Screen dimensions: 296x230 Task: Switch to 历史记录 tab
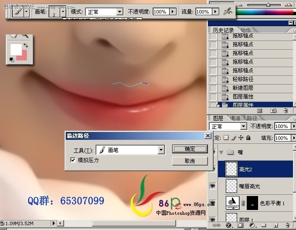click(223, 30)
